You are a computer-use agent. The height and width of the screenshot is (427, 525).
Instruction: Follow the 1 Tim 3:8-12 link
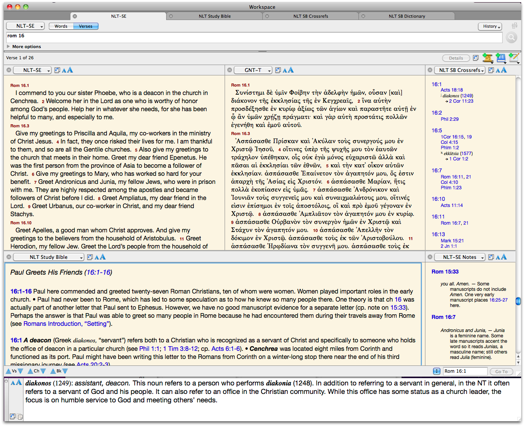click(180, 349)
